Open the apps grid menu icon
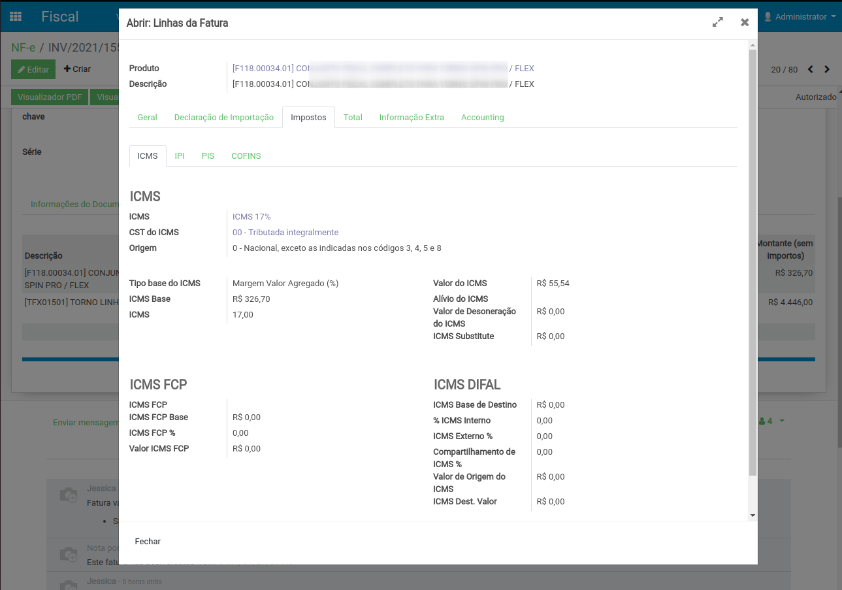The width and height of the screenshot is (842, 590). pos(16,16)
